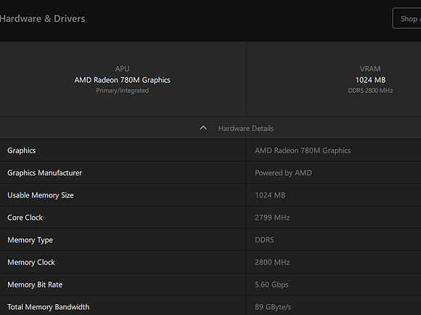
Task: Click the DDR5 2800 MHz subtitle
Action: (x=370, y=91)
